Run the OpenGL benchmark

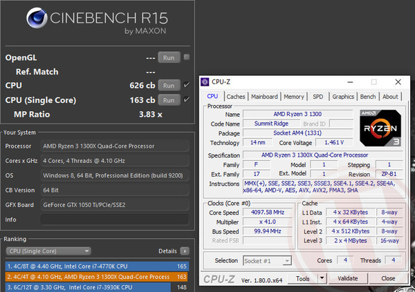pos(169,57)
